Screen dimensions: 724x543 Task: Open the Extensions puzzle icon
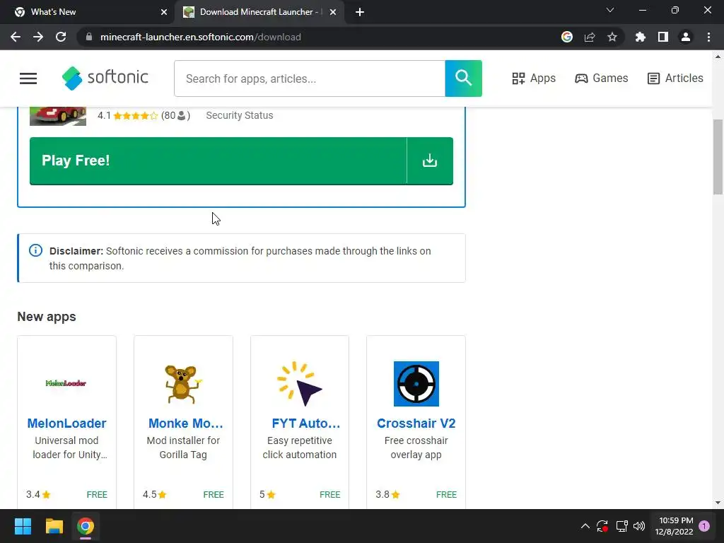[640, 37]
